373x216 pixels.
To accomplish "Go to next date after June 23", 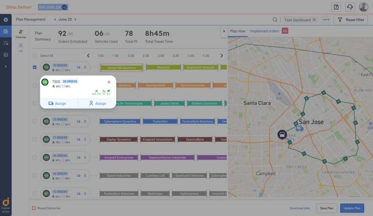I will (x=75, y=20).
